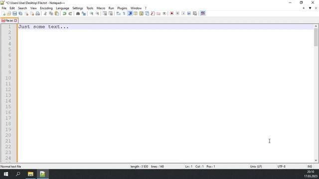The image size is (319, 179).
Task: Show the Document Map panel icon
Action: pyautogui.click(x=141, y=13)
